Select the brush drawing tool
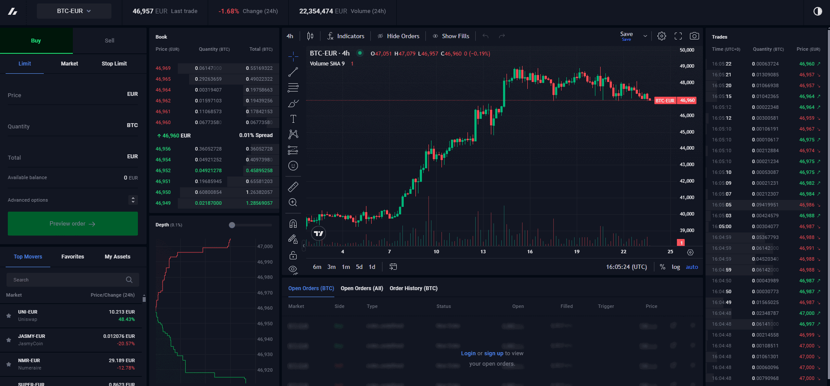 click(x=293, y=103)
